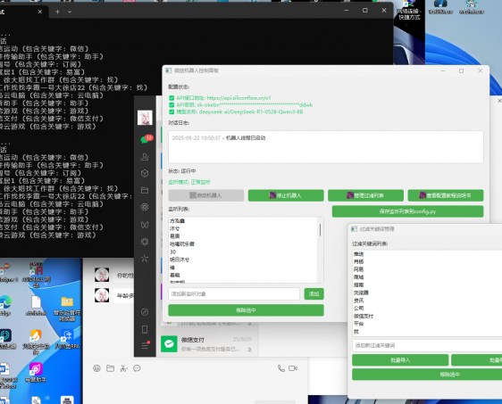Expand the terminal tab dropdown chevron
This screenshot has width=502, height=404.
(x=70, y=12)
